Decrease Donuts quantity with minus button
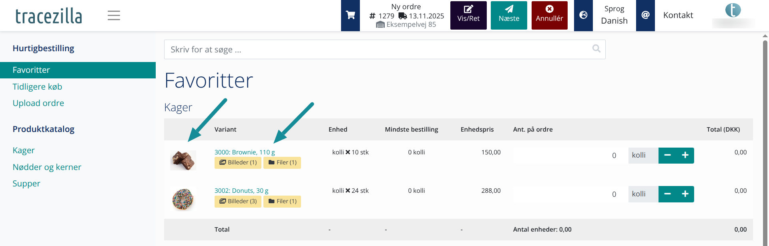This screenshot has height=246, width=769. tap(667, 194)
